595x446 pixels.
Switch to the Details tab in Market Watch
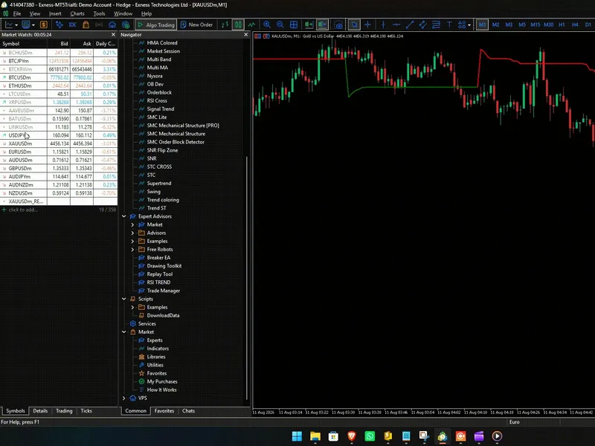click(40, 411)
